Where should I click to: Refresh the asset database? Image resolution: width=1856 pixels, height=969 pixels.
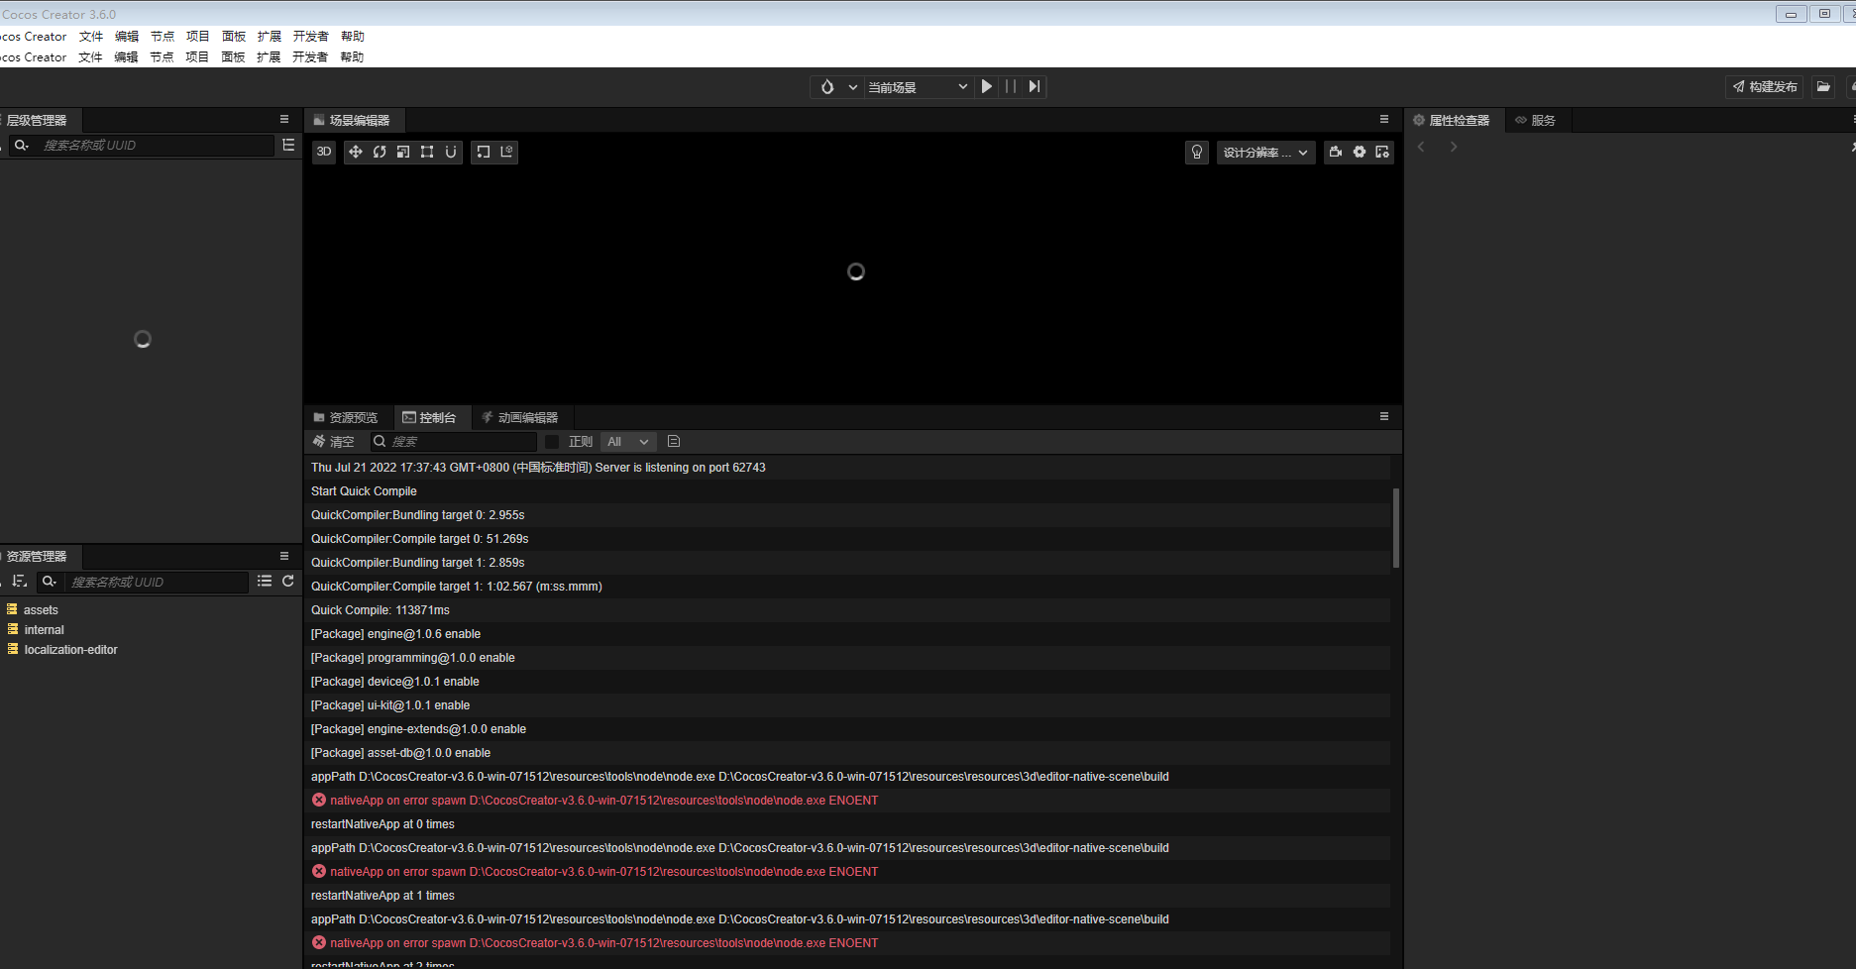[288, 582]
